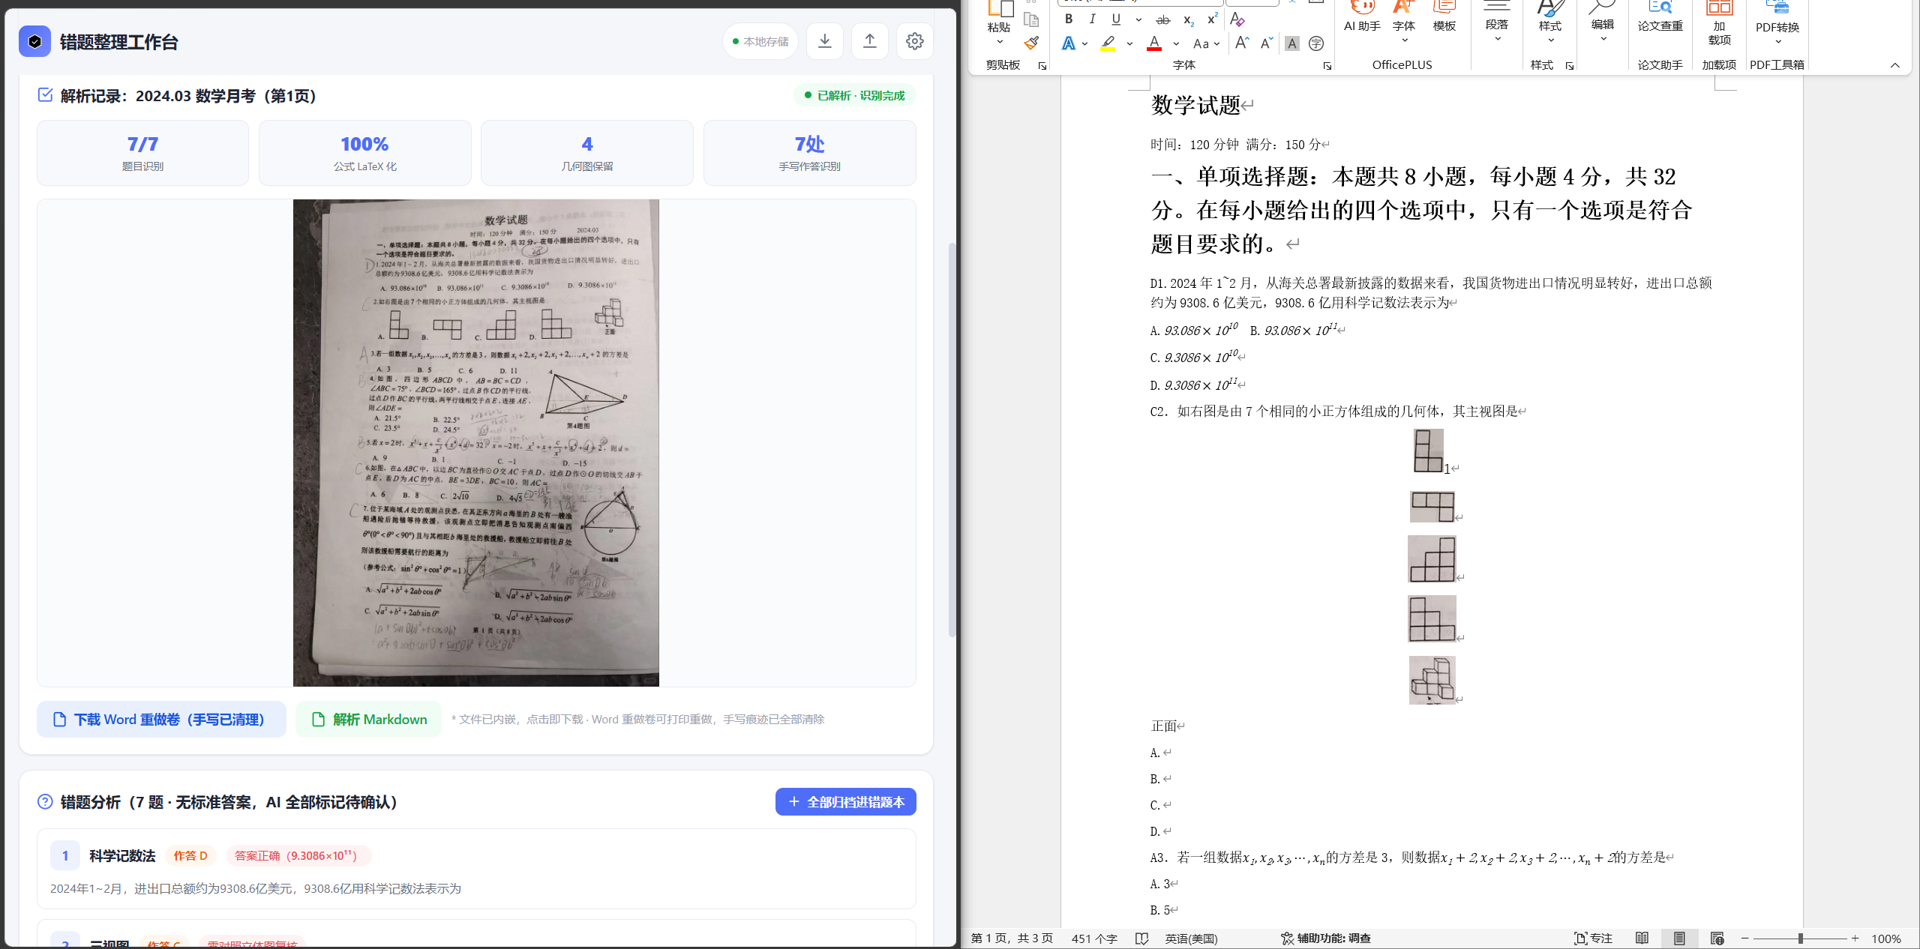Click the workbench shield logo icon
1920x949 pixels.
point(34,41)
